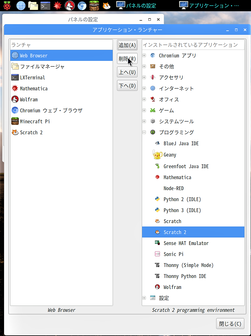Launch Scratch cat icon in taskbar
Screen dimensions: 251x336
106,6
